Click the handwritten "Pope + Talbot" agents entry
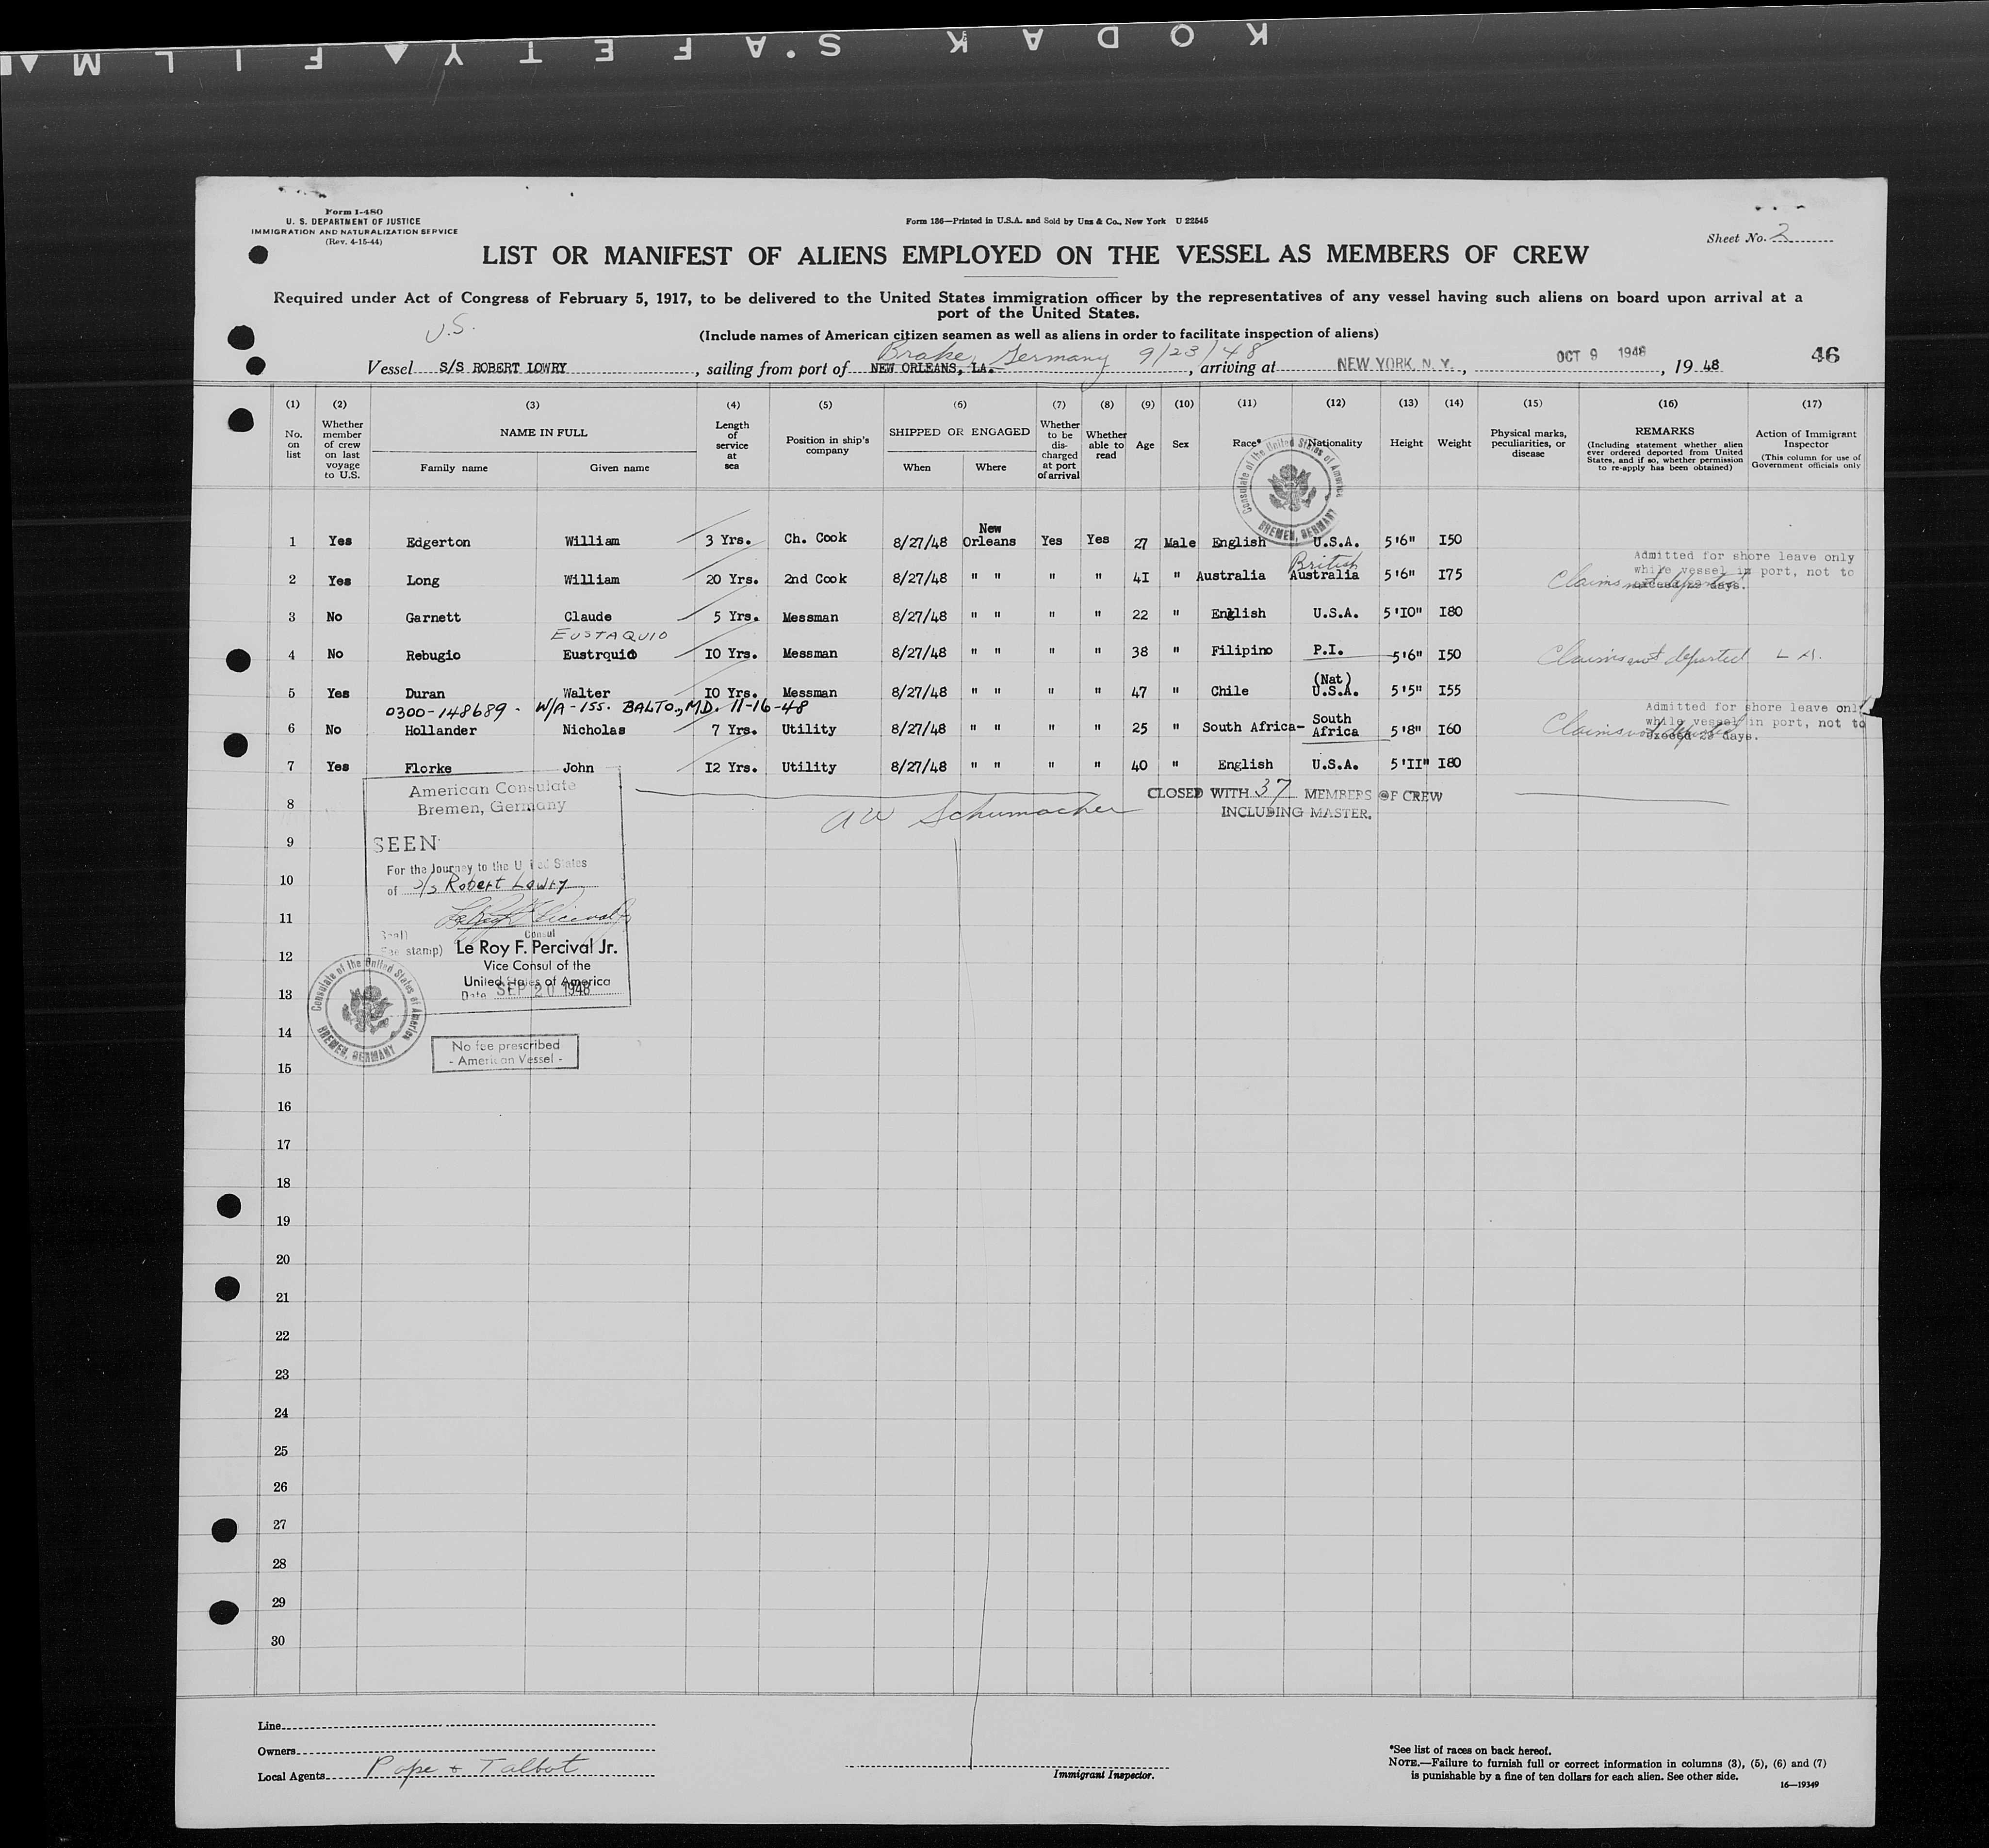The height and width of the screenshot is (1848, 1989). (x=473, y=1767)
